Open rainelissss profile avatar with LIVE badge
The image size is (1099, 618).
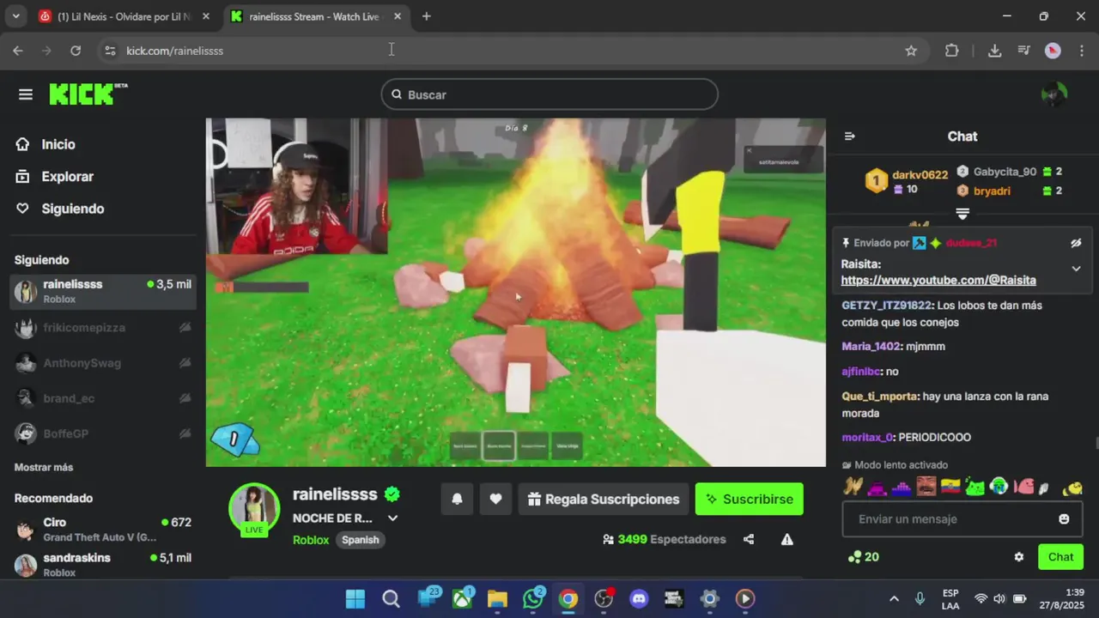(254, 510)
